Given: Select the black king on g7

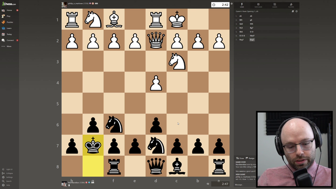Looking at the screenshot, I should coord(93,145).
